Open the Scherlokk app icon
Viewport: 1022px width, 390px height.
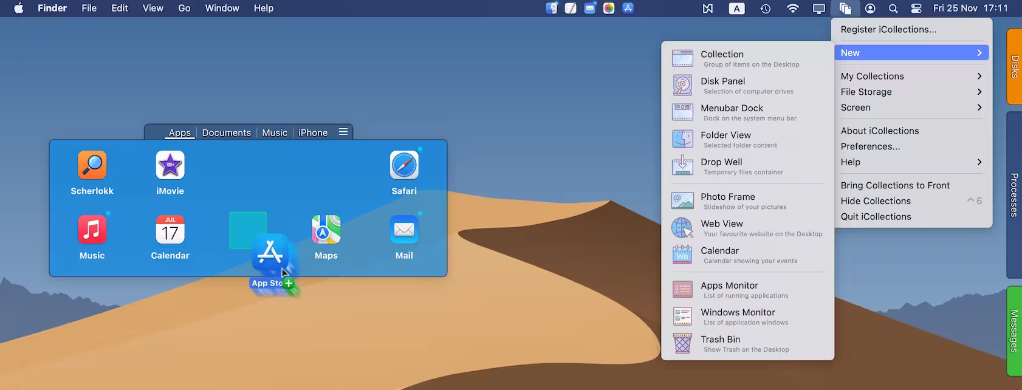click(x=92, y=165)
